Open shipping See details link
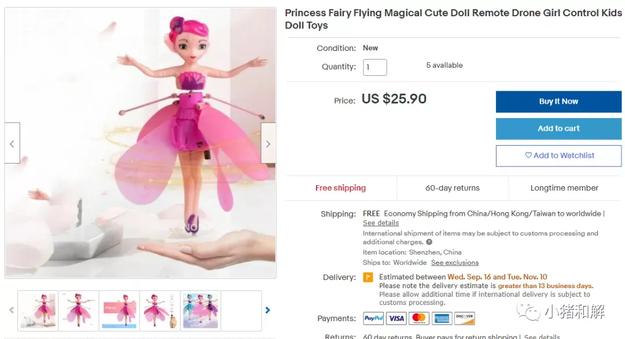 (381, 223)
